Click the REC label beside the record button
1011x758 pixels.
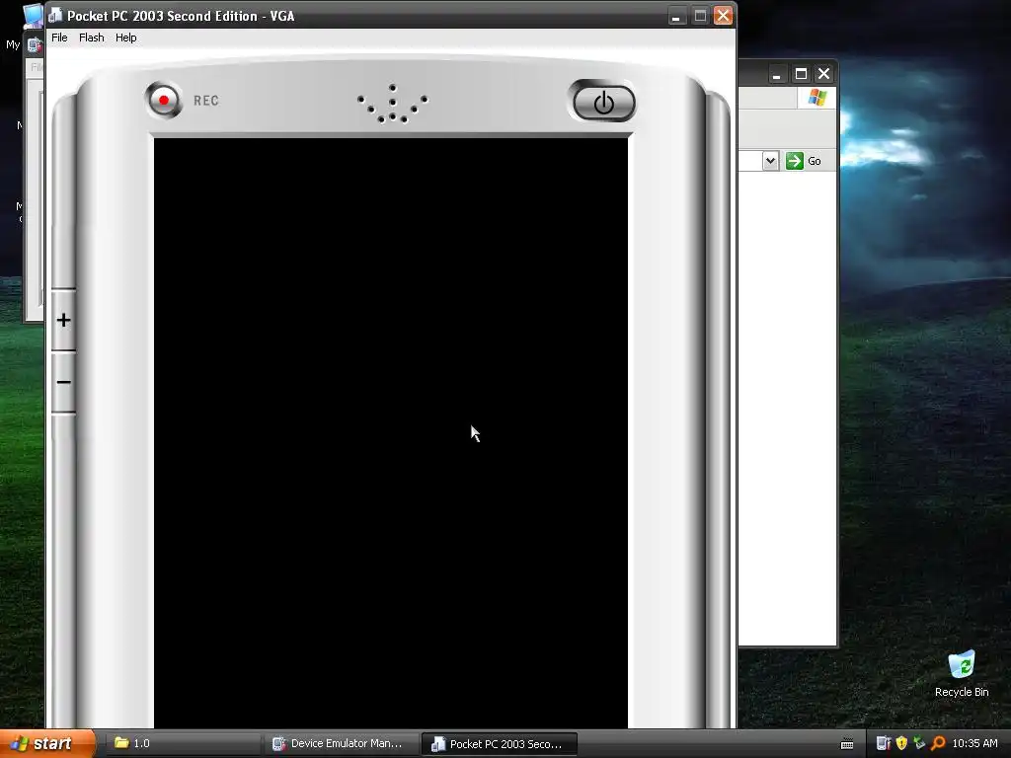206,101
